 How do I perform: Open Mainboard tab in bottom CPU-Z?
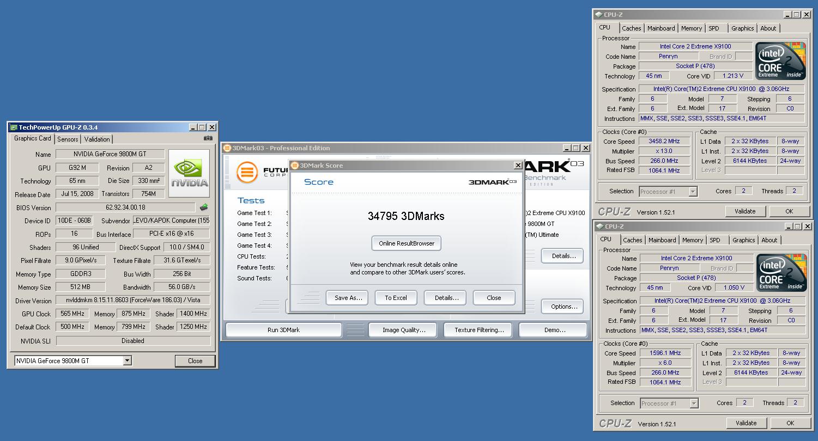pos(662,240)
